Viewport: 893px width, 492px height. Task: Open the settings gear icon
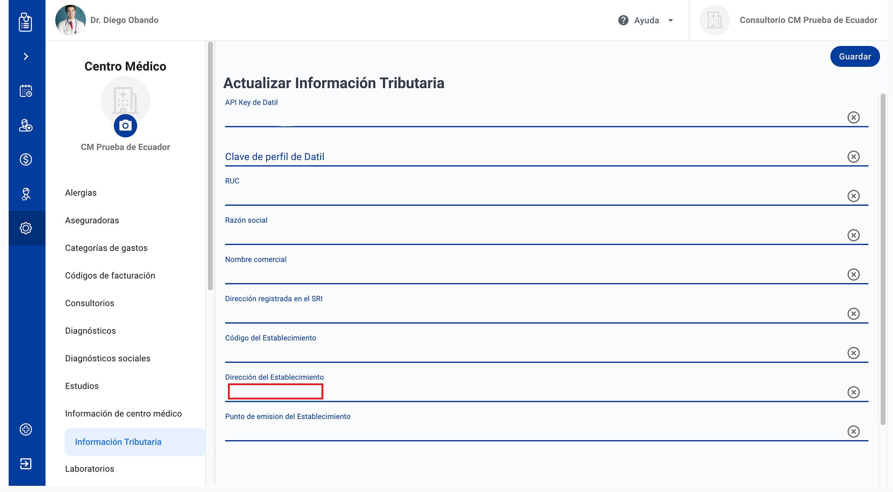25,228
